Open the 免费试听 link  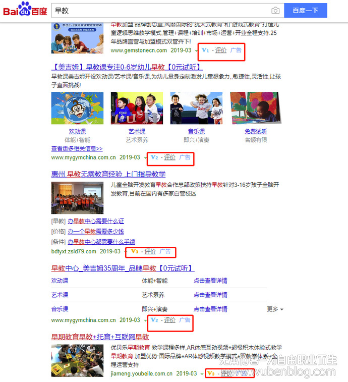pos(256,131)
